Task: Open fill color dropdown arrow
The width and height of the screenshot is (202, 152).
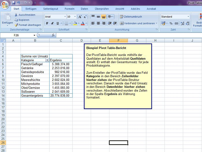Action: [x=79, y=23]
